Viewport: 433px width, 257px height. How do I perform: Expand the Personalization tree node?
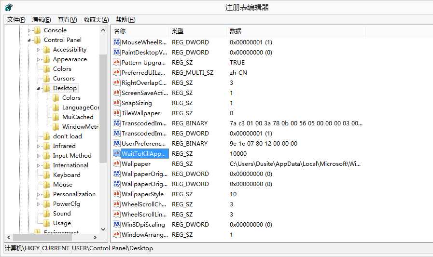pyautogui.click(x=38, y=195)
